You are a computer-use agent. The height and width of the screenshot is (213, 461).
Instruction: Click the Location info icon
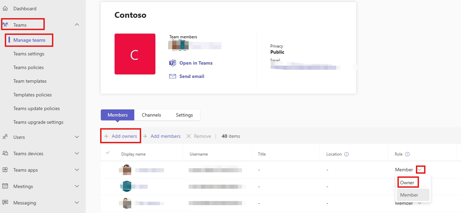(347, 154)
